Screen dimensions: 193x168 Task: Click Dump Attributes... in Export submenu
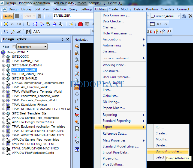click(x=168, y=151)
